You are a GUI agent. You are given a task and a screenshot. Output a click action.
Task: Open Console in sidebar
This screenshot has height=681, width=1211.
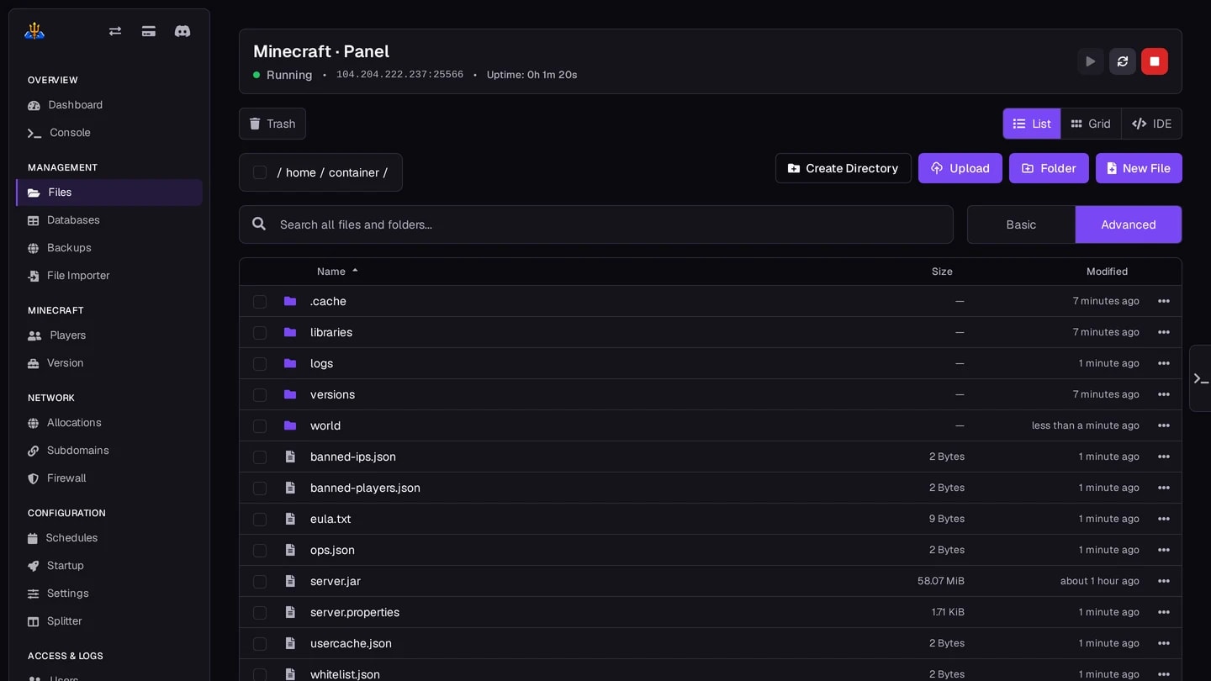(x=109, y=133)
